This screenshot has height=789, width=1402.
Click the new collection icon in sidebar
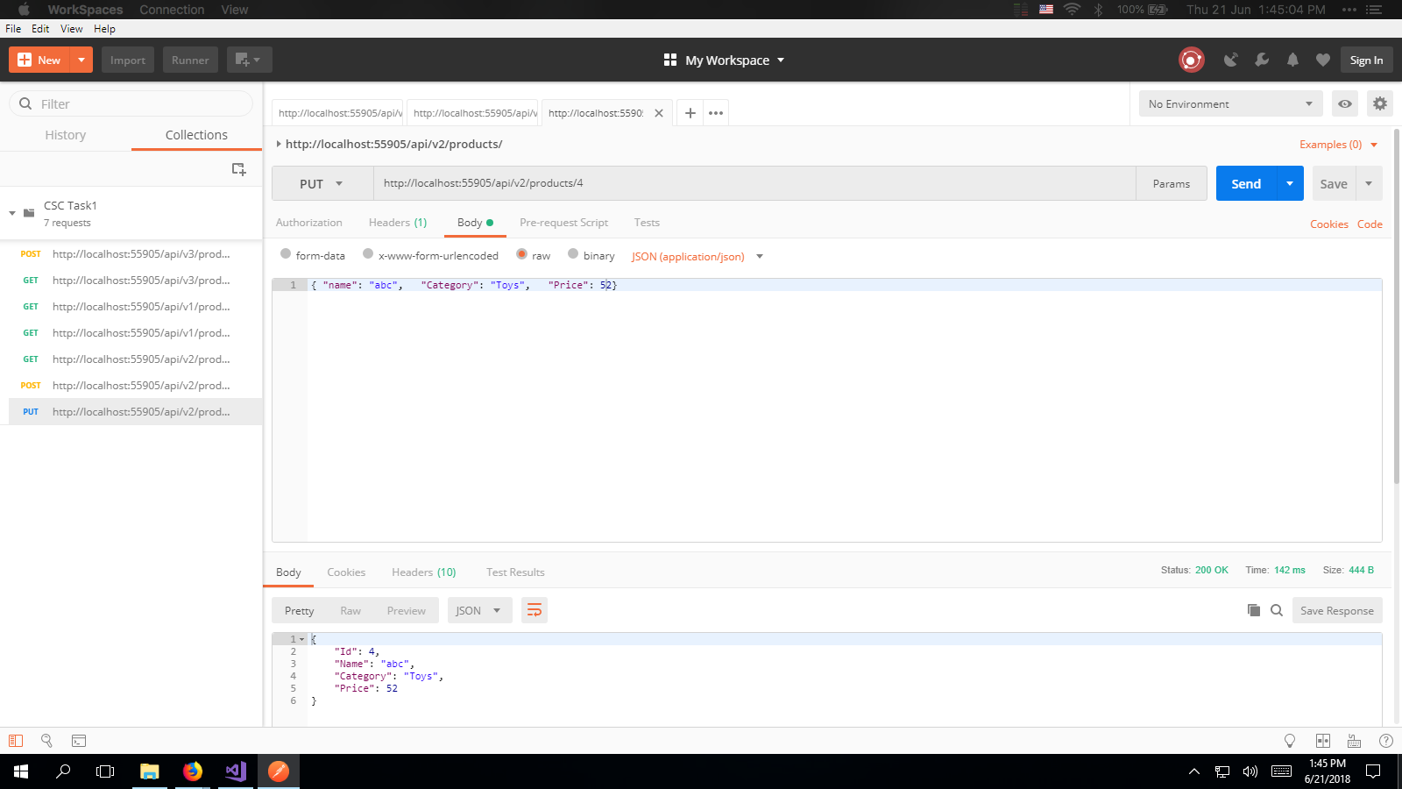(238, 169)
